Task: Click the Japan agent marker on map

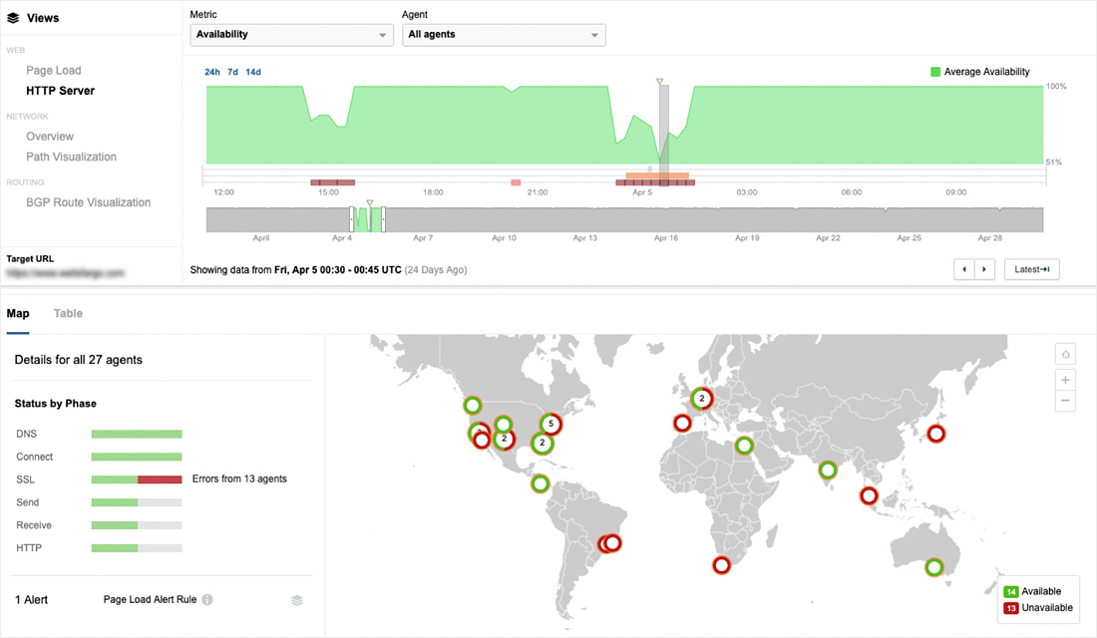Action: click(x=935, y=434)
